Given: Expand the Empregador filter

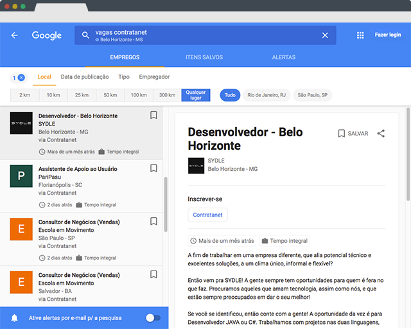Looking at the screenshot, I should [x=154, y=77].
